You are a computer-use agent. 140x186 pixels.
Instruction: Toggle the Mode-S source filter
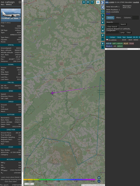click(x=109, y=46)
